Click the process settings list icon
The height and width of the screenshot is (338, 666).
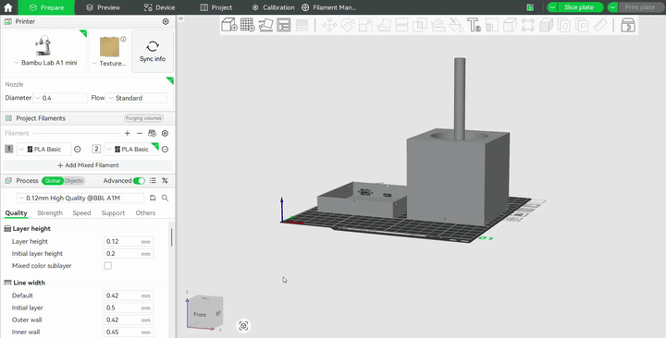pyautogui.click(x=153, y=181)
